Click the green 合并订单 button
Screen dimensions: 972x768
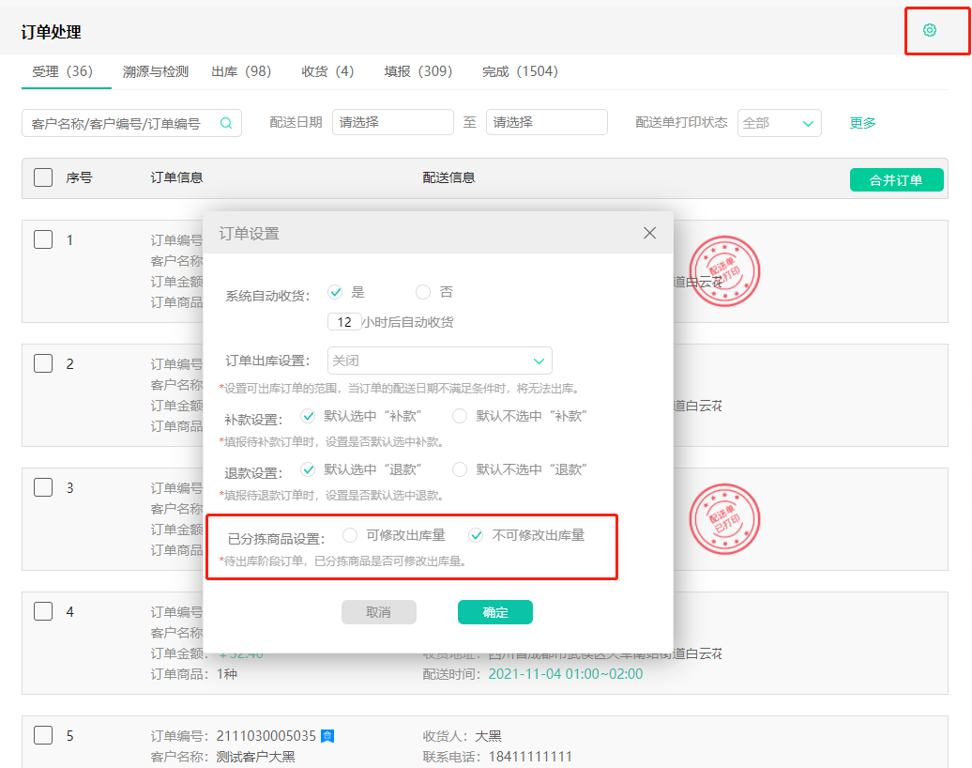pos(896,178)
